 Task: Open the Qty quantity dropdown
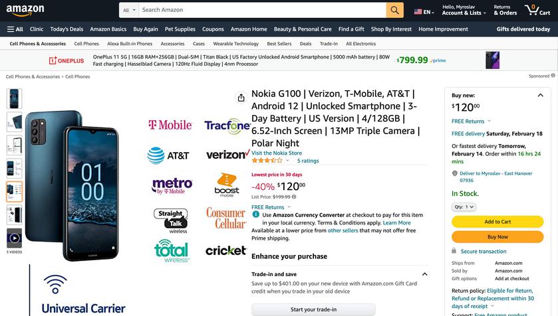point(464,207)
